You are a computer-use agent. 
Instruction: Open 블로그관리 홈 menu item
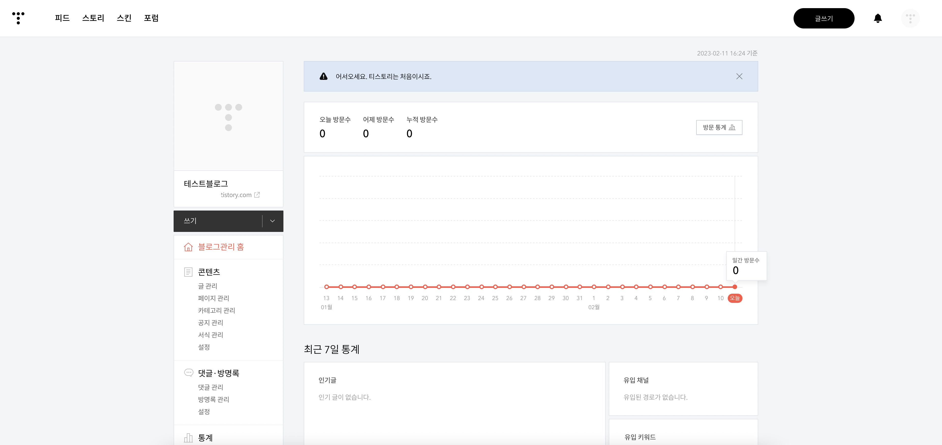[x=221, y=247]
